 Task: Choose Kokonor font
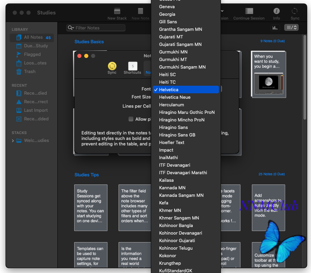point(186,256)
